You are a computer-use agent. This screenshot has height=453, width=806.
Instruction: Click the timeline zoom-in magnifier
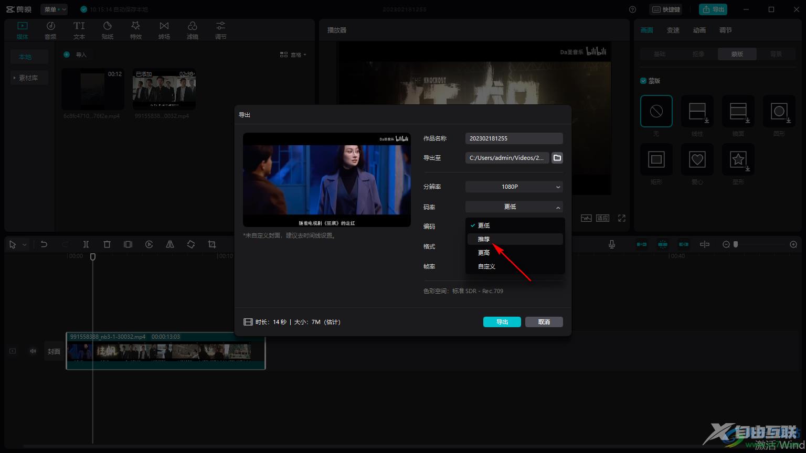[793, 244]
